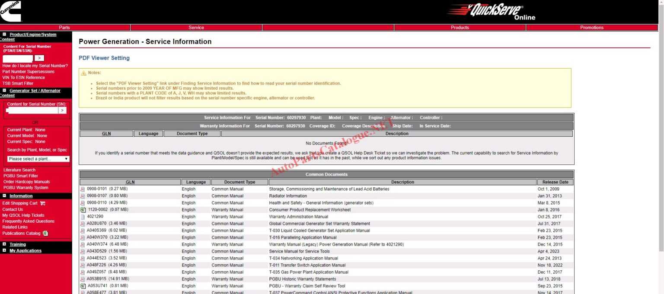This screenshot has height=294, width=664.
Task: Open the PDF icon for document 0908-0101
Action: tap(83, 189)
